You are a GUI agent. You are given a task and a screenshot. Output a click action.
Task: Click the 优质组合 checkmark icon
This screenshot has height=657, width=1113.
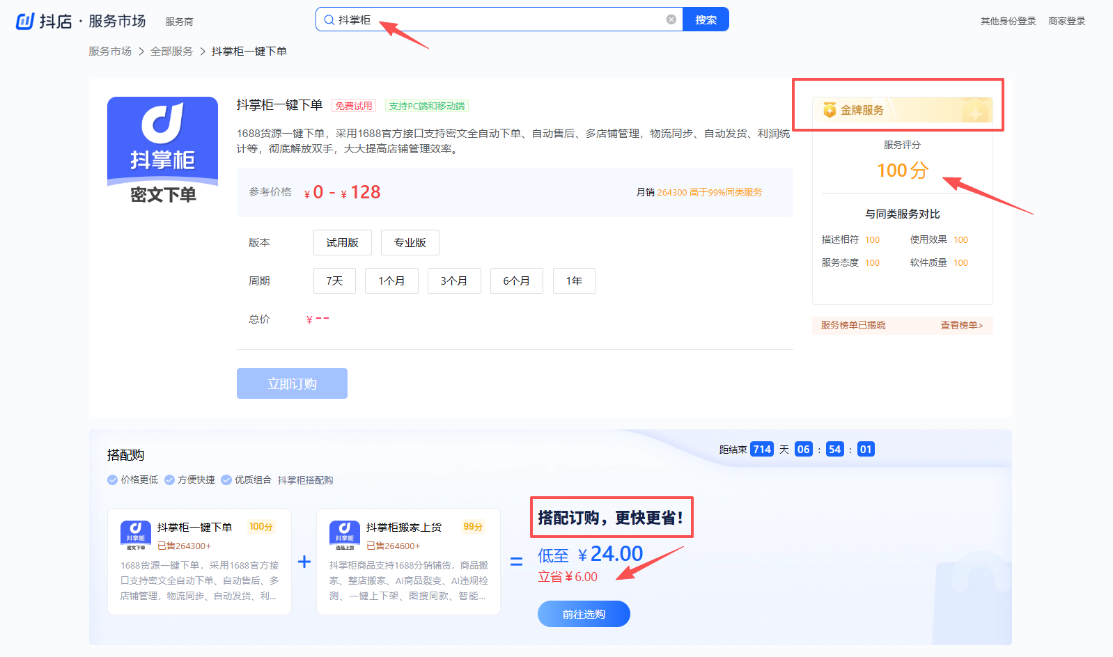[226, 480]
